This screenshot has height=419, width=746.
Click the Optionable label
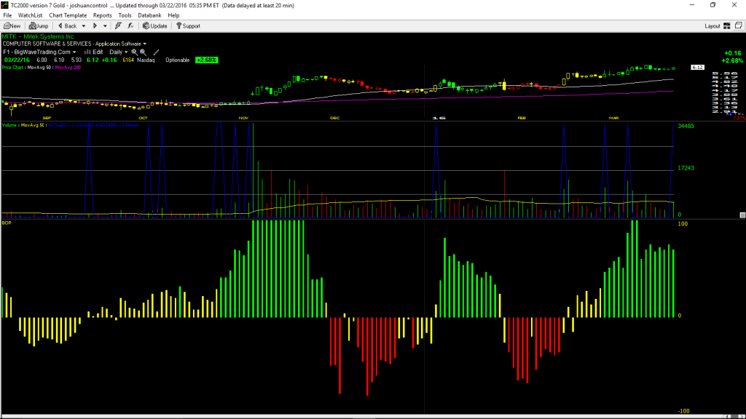pos(178,60)
